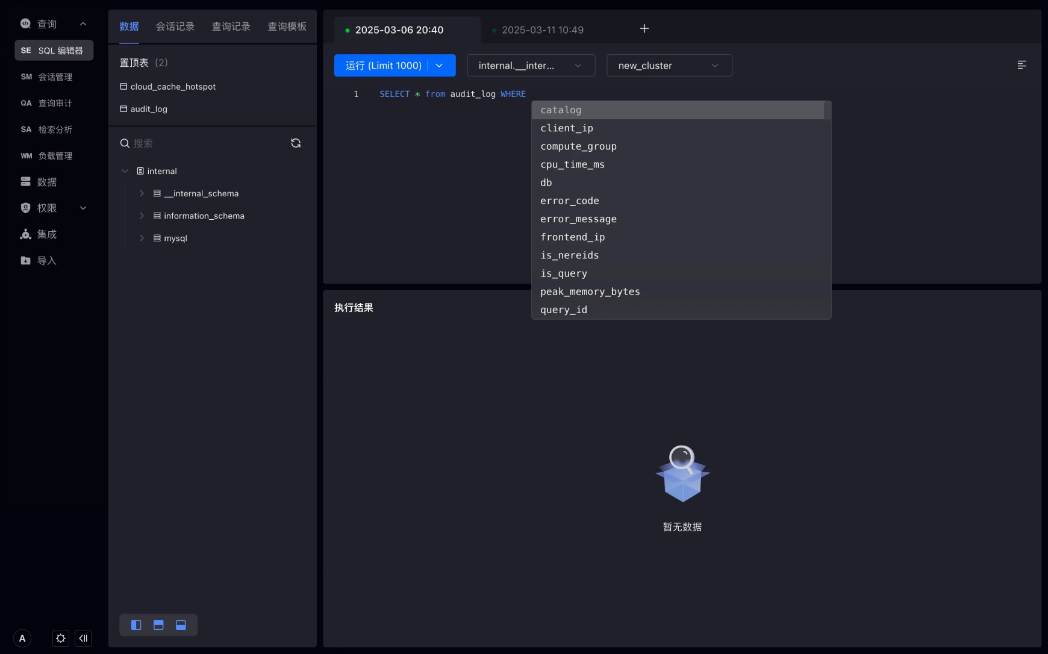Toggle bottom results panel layout
Image resolution: width=1048 pixels, height=654 pixels.
point(181,625)
